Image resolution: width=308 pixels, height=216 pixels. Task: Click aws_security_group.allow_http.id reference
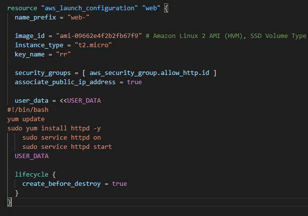click(x=149, y=73)
